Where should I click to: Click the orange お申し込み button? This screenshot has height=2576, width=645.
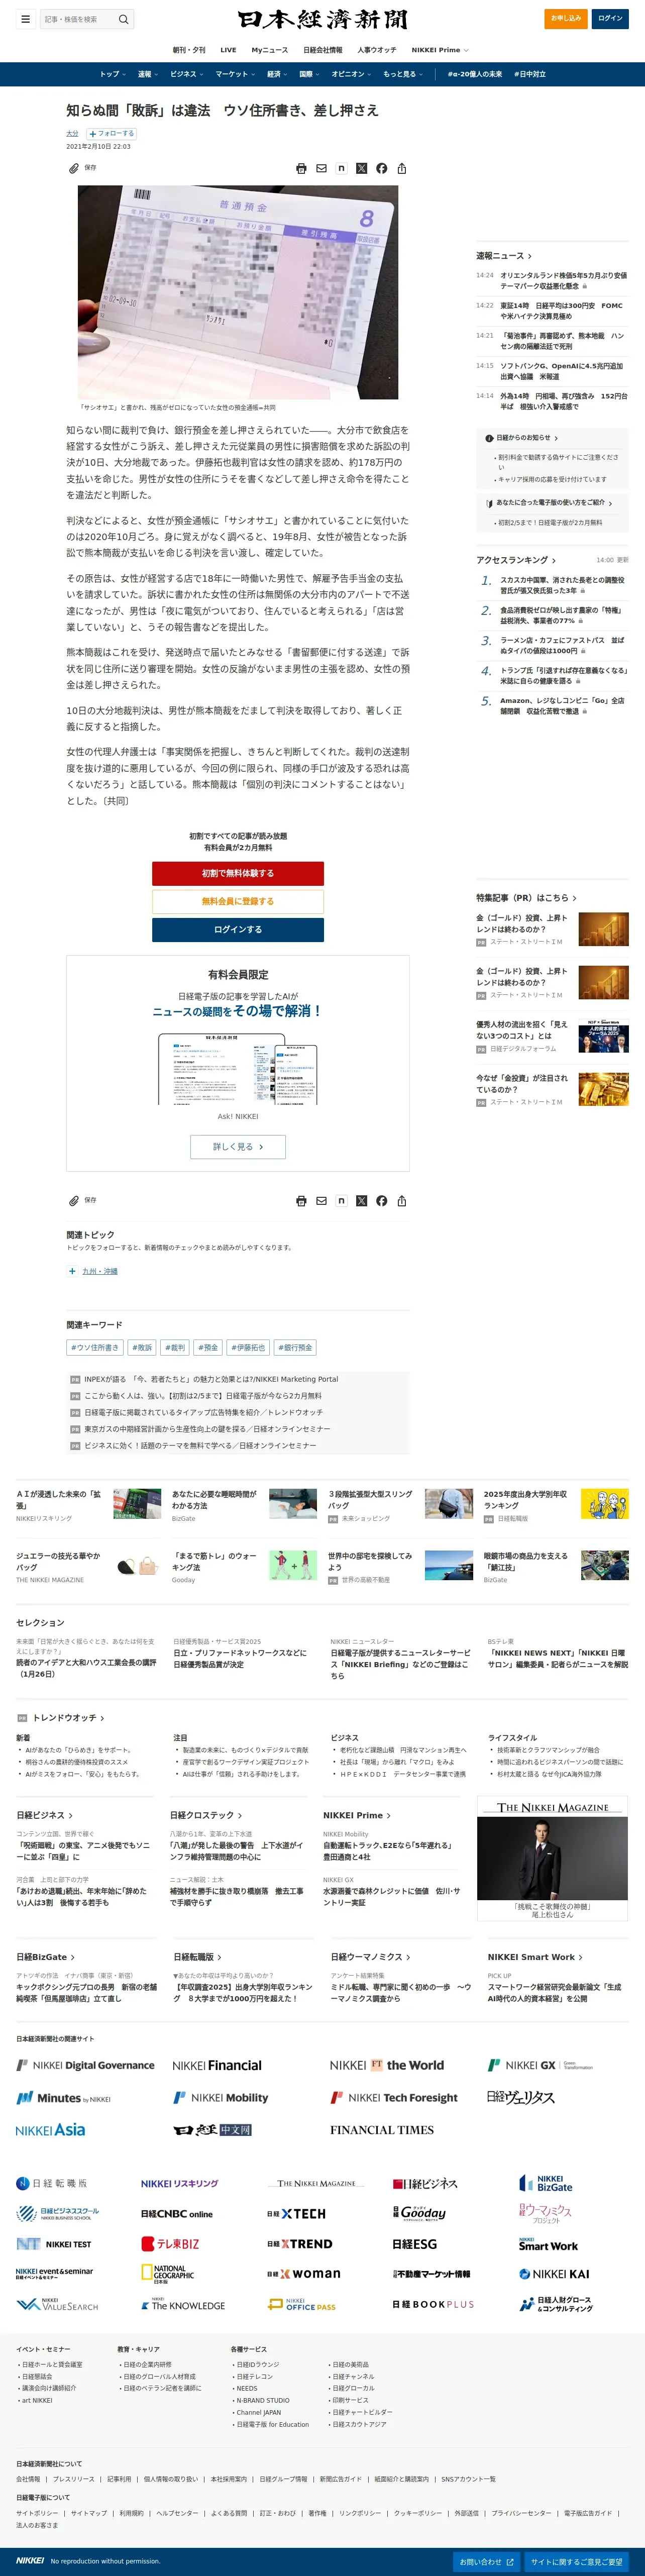[566, 18]
